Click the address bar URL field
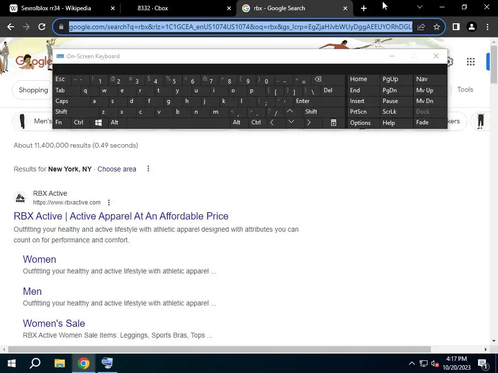The image size is (498, 373). click(240, 27)
